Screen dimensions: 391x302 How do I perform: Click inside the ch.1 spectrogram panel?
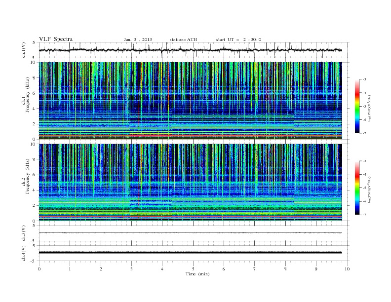(x=190, y=101)
